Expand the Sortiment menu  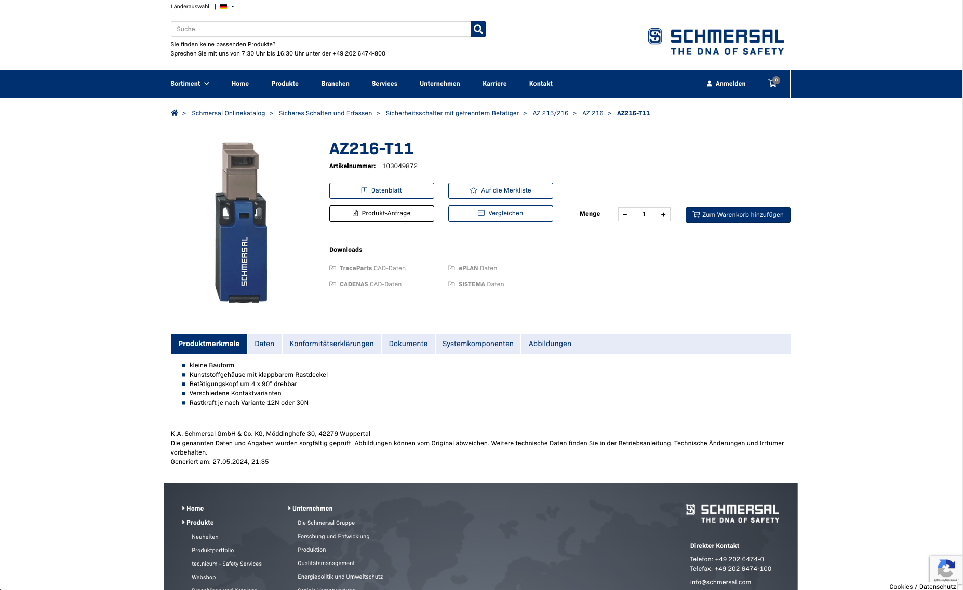coord(190,84)
